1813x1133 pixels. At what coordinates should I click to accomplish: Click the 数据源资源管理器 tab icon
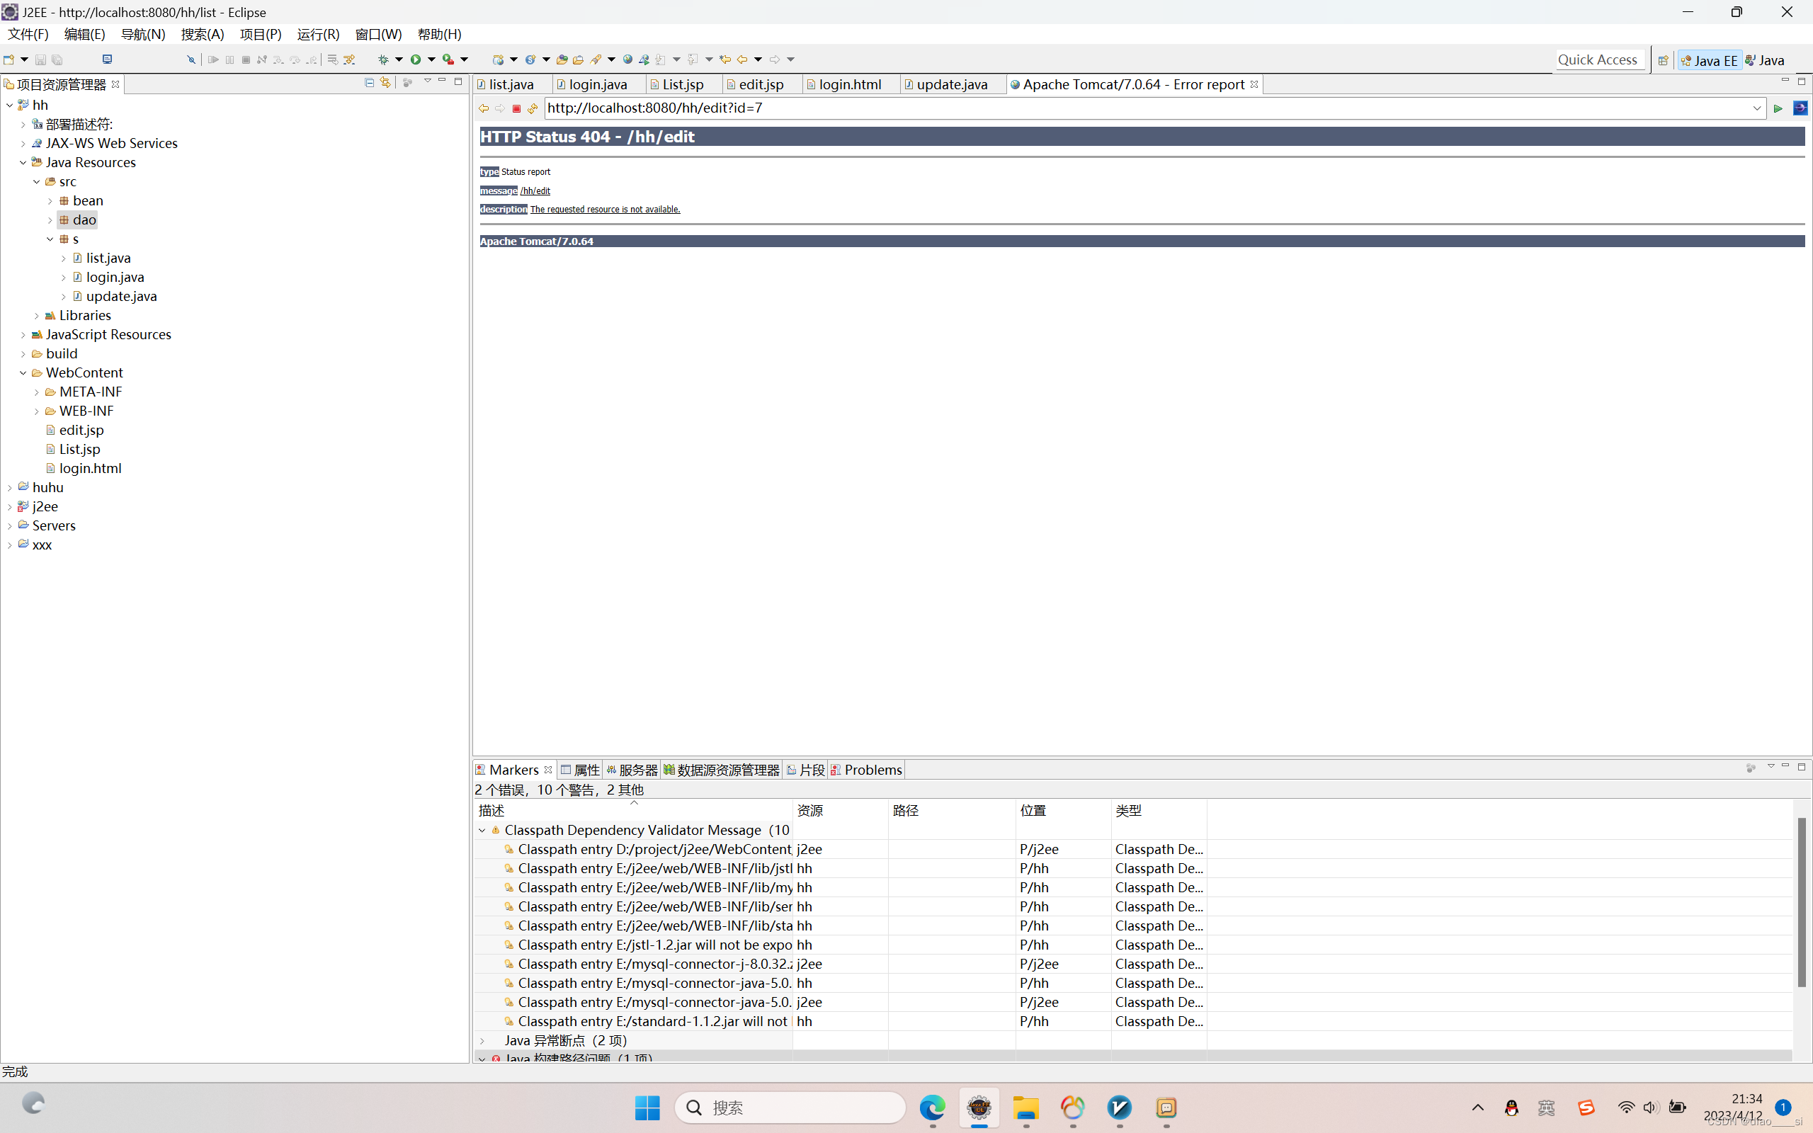(x=669, y=769)
